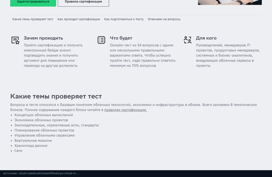Click the people icon beside Для кого
The width and height of the screenshot is (272, 177).
click(188, 40)
